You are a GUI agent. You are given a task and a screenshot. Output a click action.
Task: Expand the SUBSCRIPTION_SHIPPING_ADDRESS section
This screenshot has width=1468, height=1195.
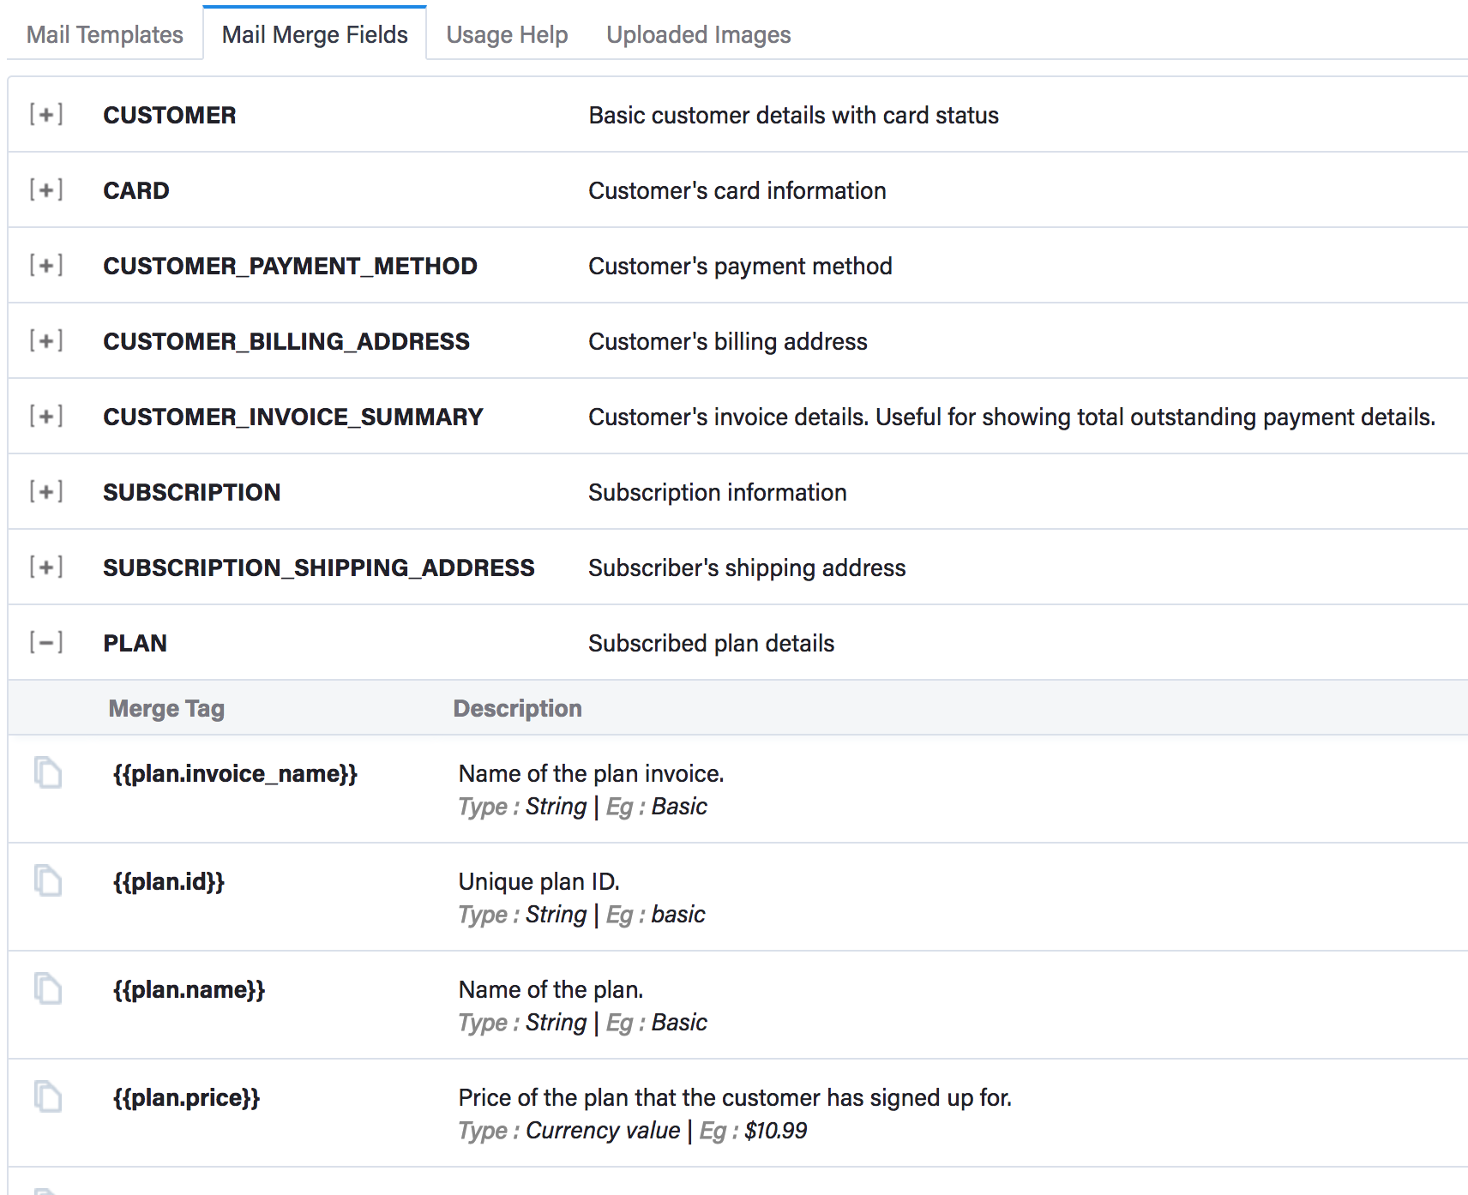pyautogui.click(x=46, y=567)
